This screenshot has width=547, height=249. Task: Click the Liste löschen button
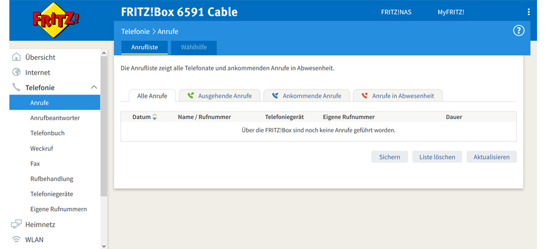pos(437,157)
